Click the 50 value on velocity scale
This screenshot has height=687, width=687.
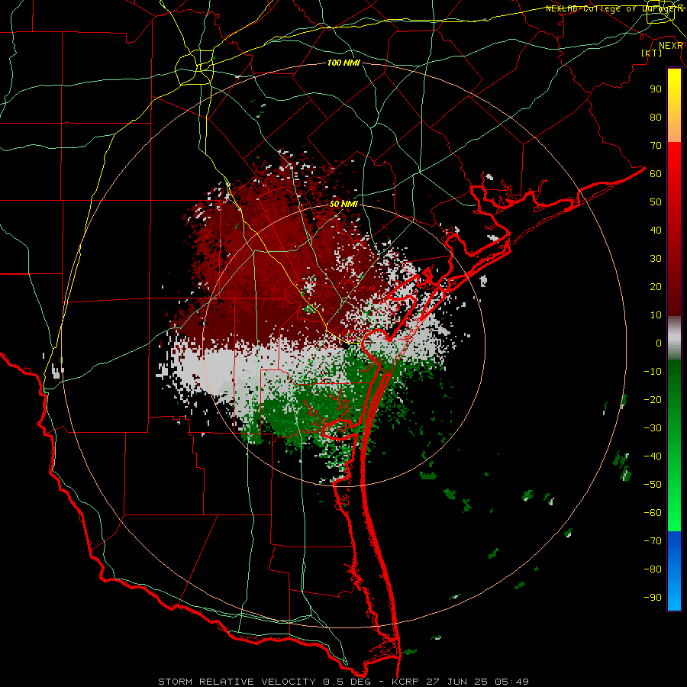coord(656,202)
